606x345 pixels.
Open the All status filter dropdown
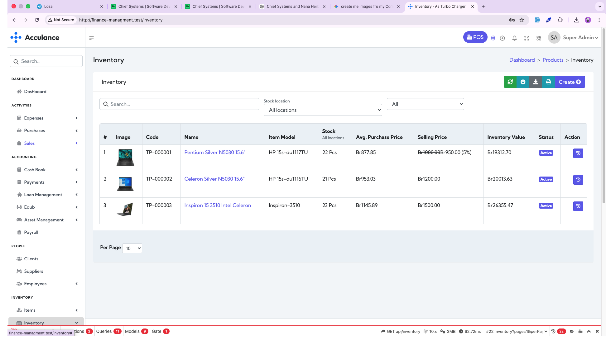(425, 104)
